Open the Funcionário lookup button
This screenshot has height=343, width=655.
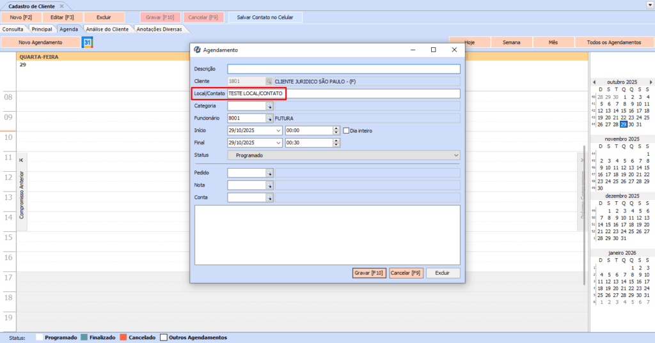pos(269,118)
